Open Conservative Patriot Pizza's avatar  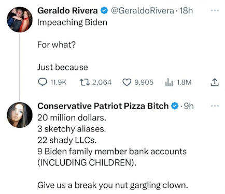[x=20, y=115]
